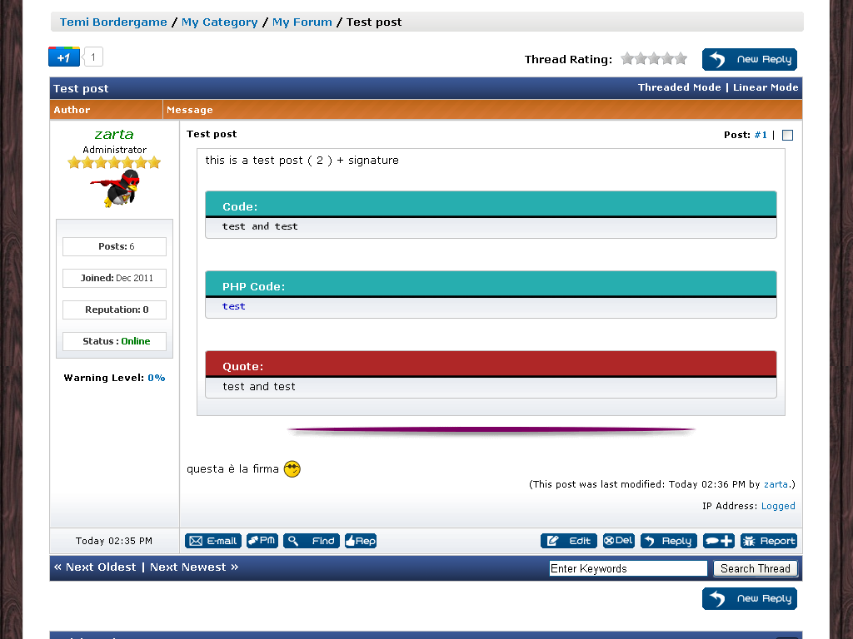Go to Next Oldest thread
The width and height of the screenshot is (853, 639).
tap(94, 567)
